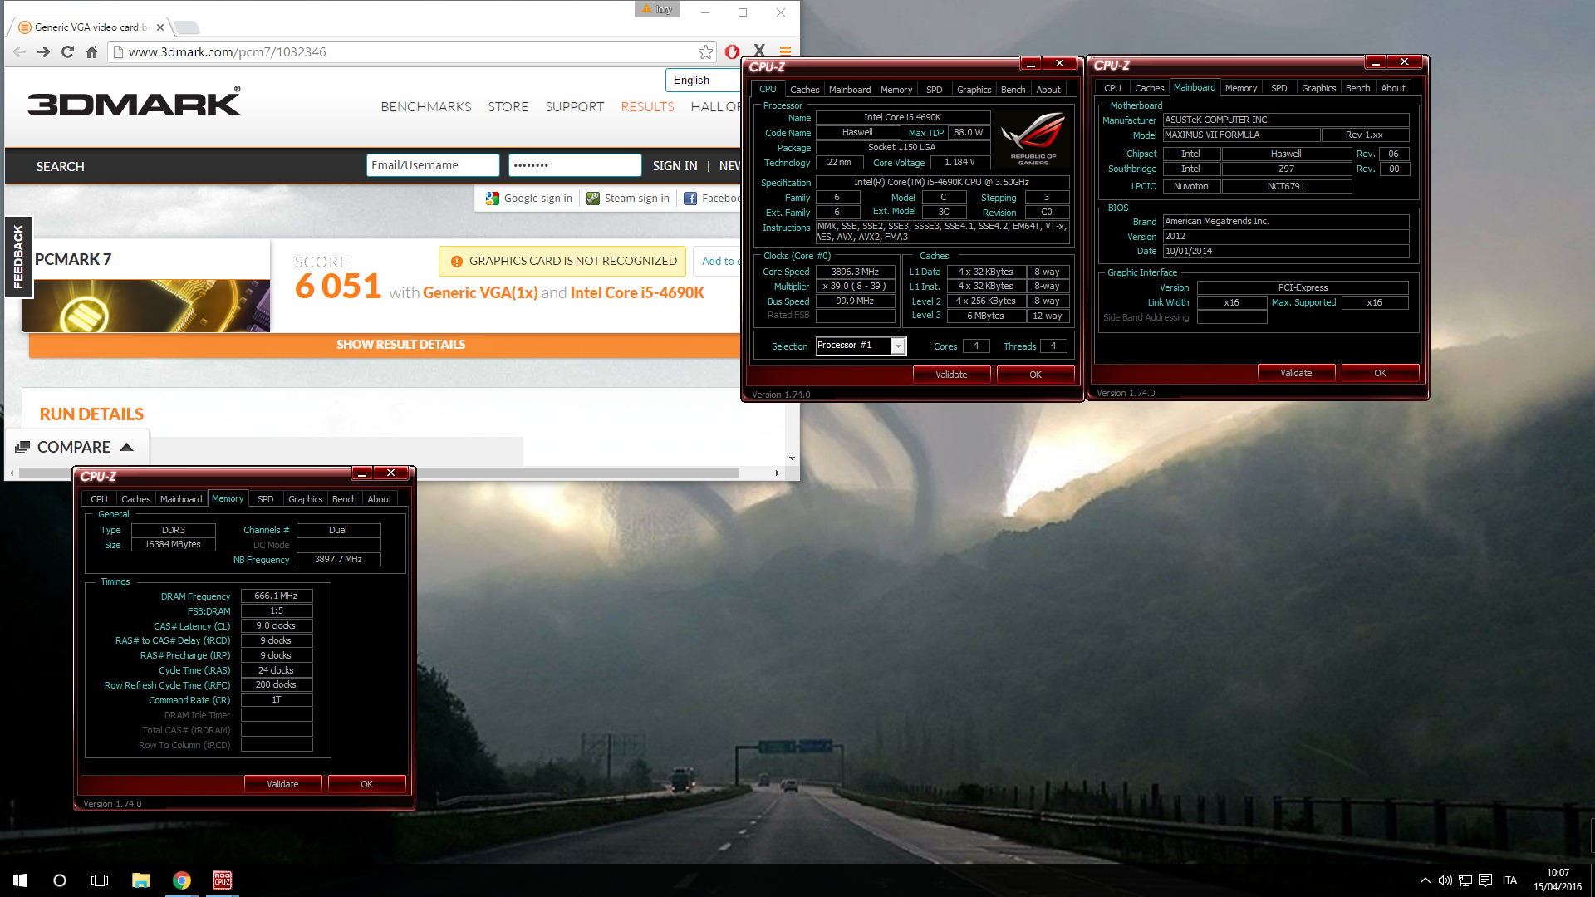Image resolution: width=1595 pixels, height=897 pixels.
Task: Click OK in CPU-Z memory window
Action: click(366, 784)
